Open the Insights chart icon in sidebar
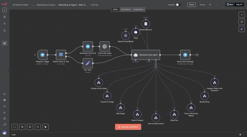247x137 pixels. pos(5,112)
